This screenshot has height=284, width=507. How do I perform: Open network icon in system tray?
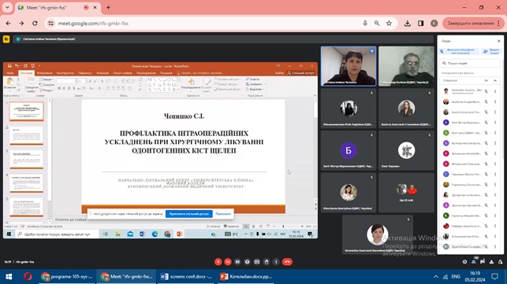pyautogui.click(x=445, y=277)
